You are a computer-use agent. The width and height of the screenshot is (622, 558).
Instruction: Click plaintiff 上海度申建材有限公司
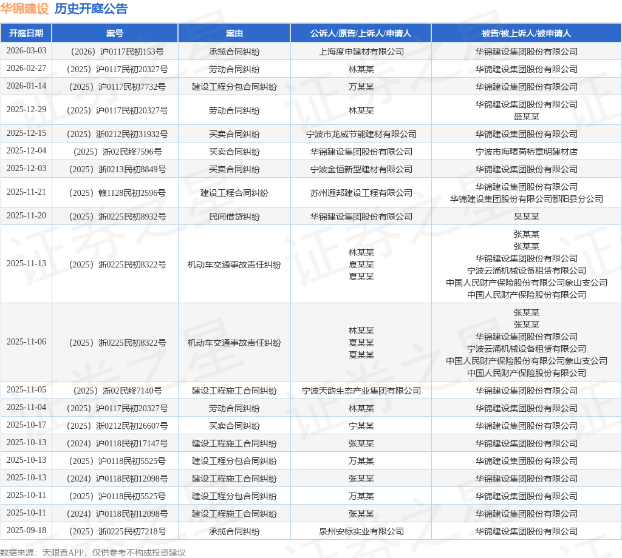click(361, 52)
